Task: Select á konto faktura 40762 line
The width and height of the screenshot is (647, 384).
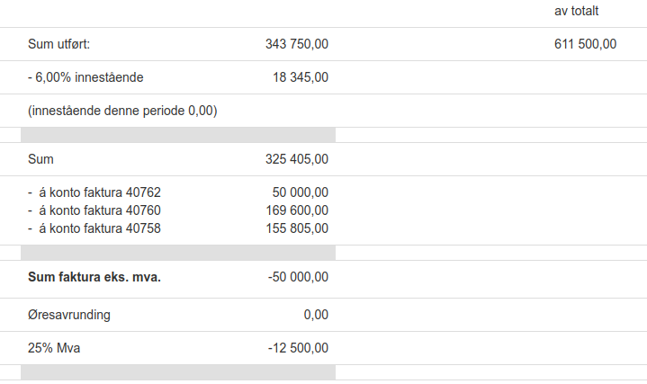Action: tap(94, 192)
